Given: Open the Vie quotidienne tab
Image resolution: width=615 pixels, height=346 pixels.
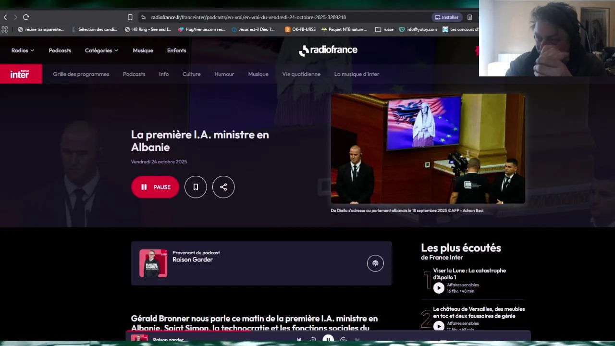Looking at the screenshot, I should (301, 74).
